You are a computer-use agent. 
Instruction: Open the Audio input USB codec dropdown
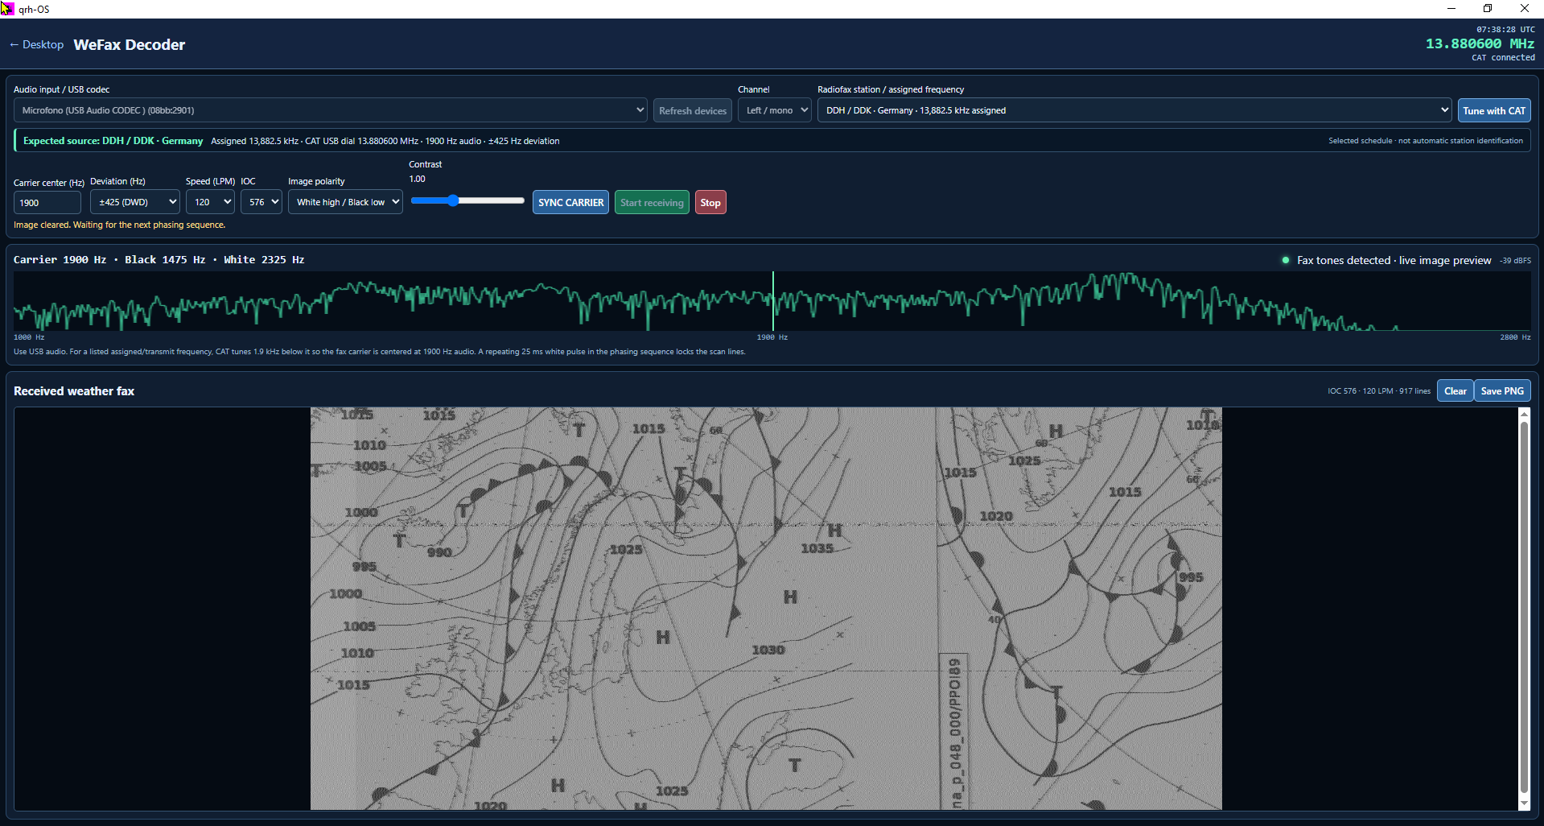[x=330, y=110]
